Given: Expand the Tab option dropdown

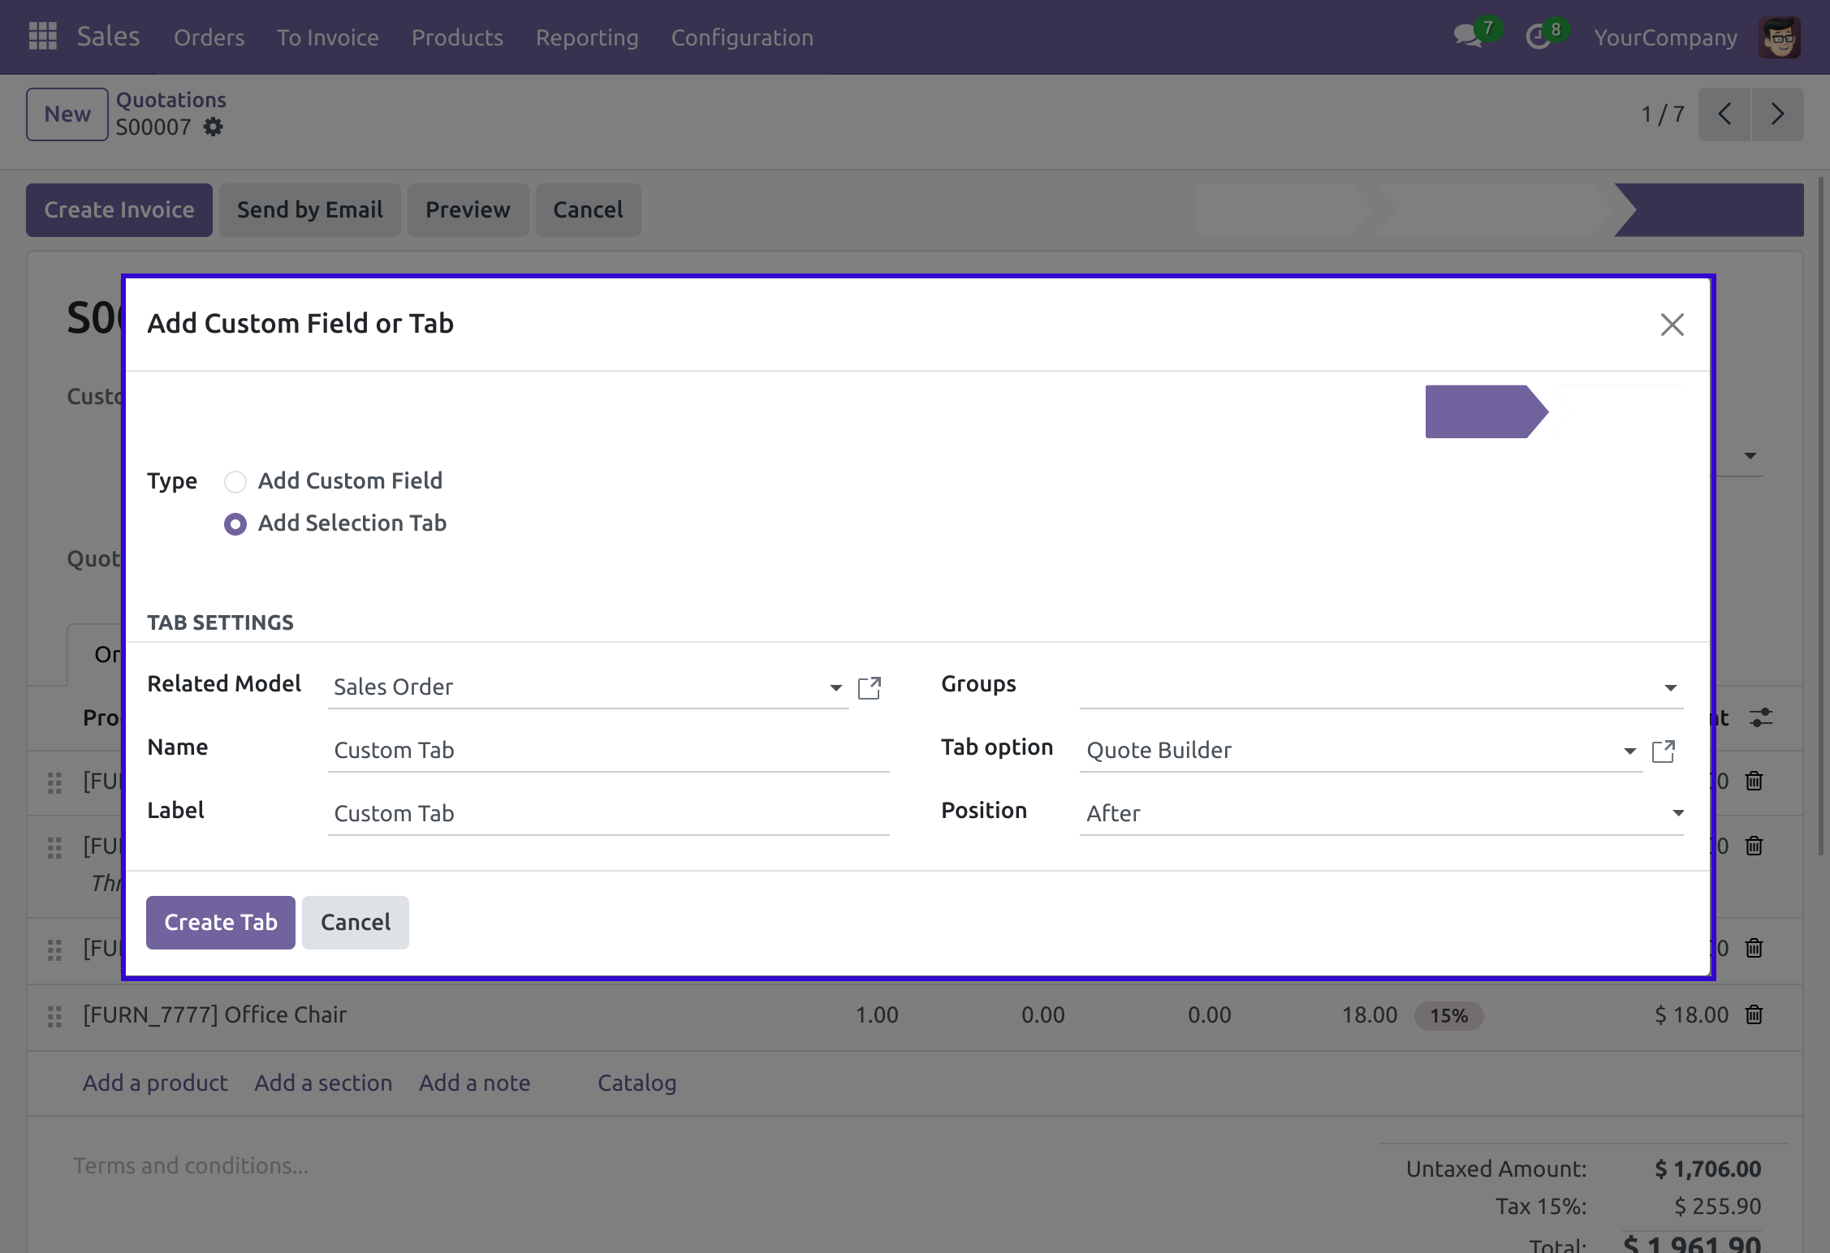Looking at the screenshot, I should [1629, 751].
